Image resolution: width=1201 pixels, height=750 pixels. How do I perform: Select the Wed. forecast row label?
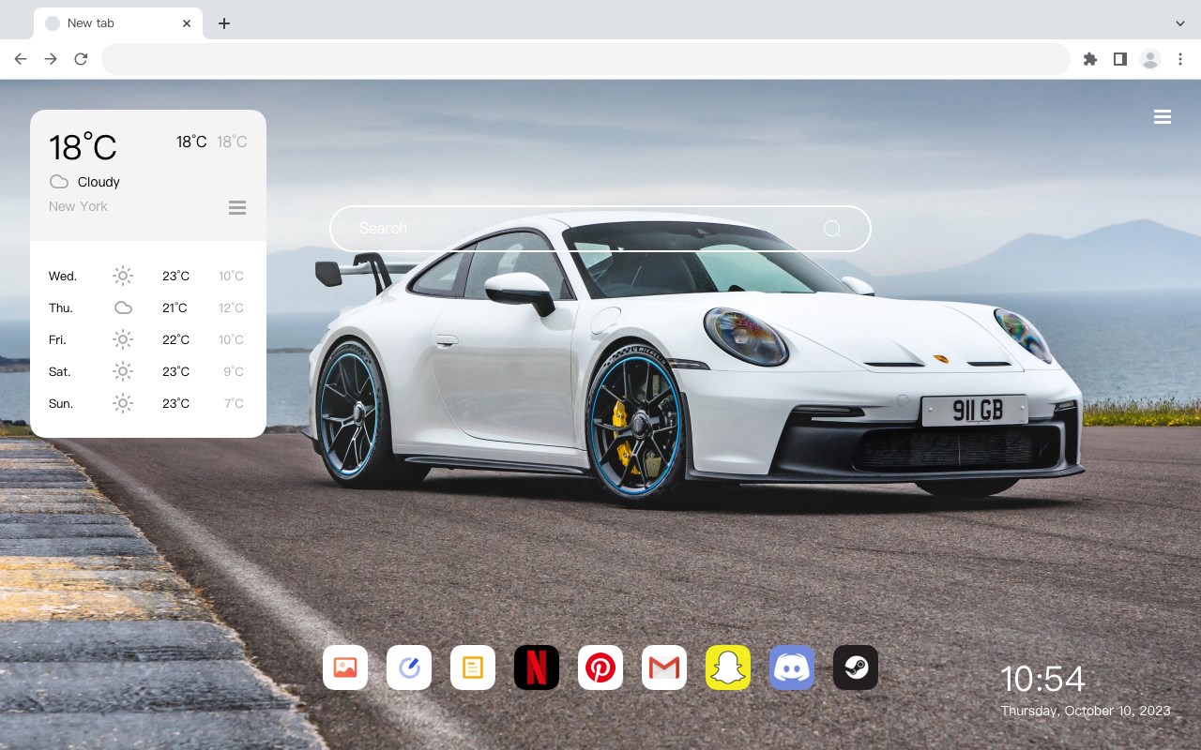tap(63, 276)
